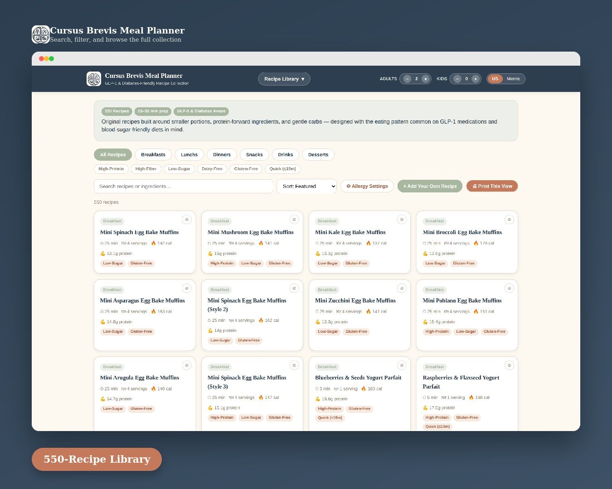Image resolution: width=612 pixels, height=489 pixels.
Task: Switch to the Breakfasts tab
Action: pos(153,155)
